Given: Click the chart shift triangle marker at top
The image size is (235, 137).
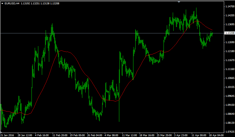Looking at the screenshot, I should [x=179, y=2].
